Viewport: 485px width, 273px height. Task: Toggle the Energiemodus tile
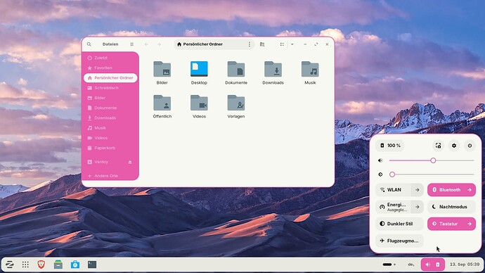(x=394, y=207)
